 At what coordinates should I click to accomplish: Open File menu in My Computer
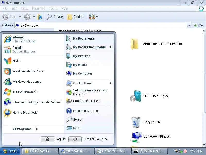(x=5, y=9)
